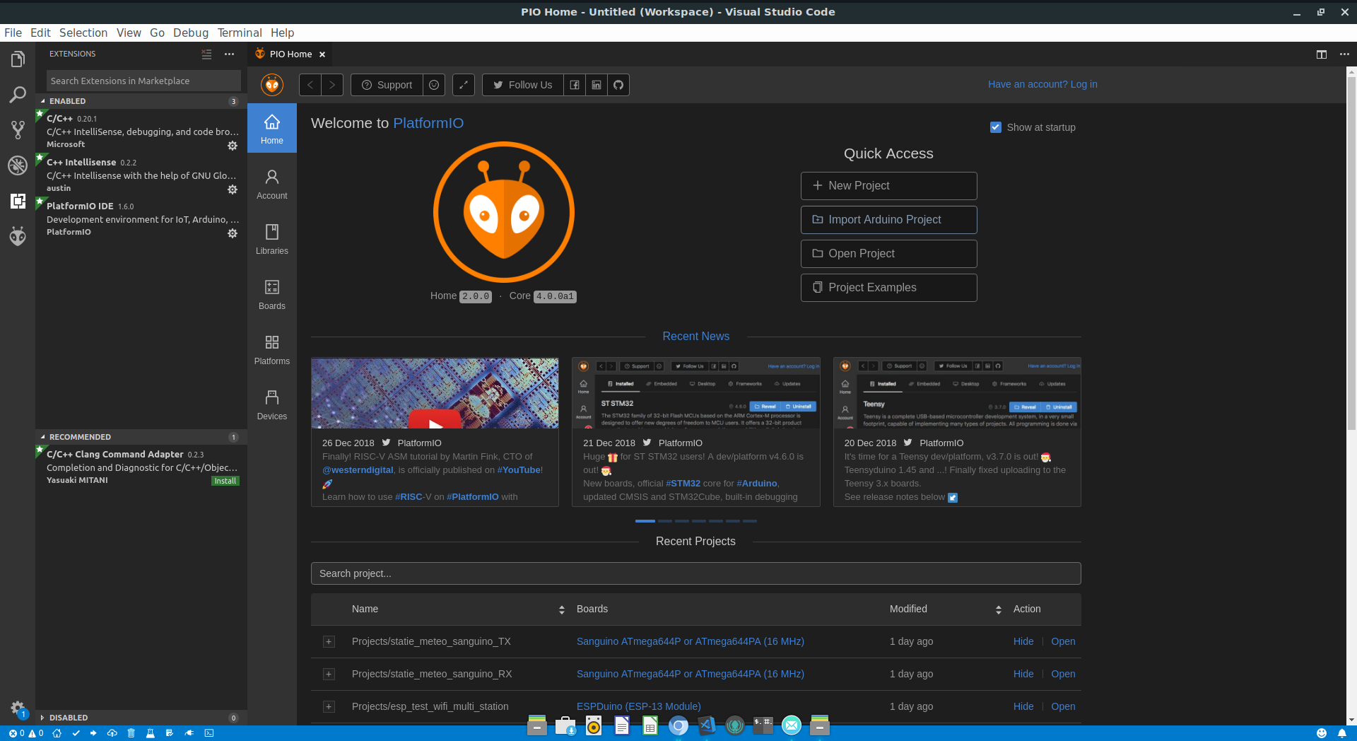Click PlatformIO Build checkmark in status bar
The image size is (1357, 741).
(x=76, y=733)
